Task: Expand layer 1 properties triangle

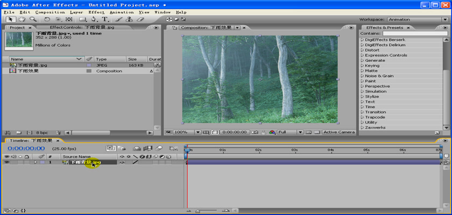Action: click(x=36, y=162)
